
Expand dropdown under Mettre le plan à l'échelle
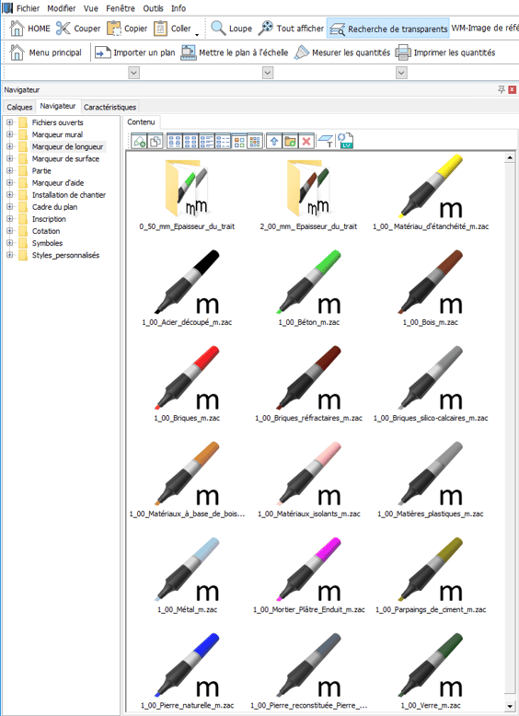pyautogui.click(x=268, y=73)
